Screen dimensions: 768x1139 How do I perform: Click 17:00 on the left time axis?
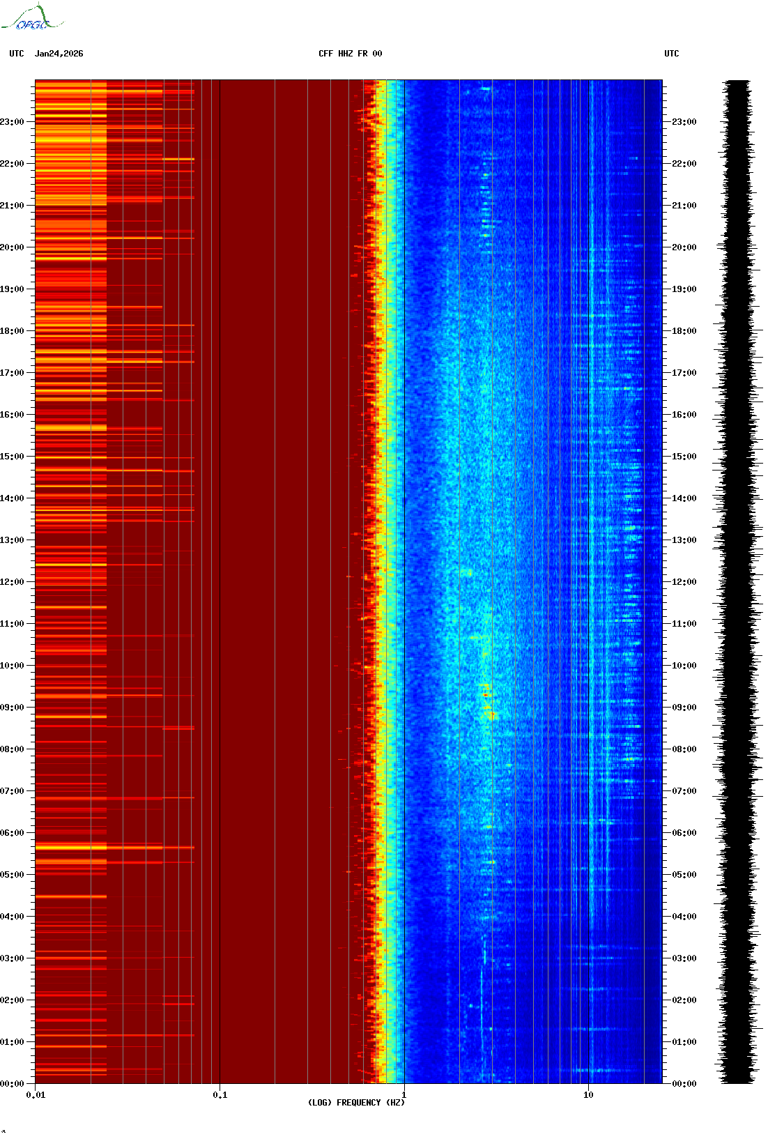point(12,373)
